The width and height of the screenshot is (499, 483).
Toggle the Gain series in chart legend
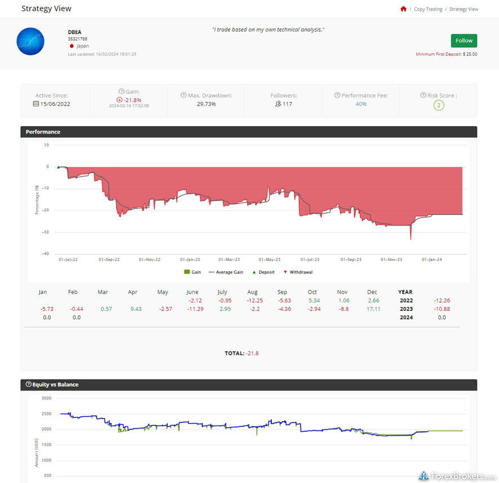point(192,272)
